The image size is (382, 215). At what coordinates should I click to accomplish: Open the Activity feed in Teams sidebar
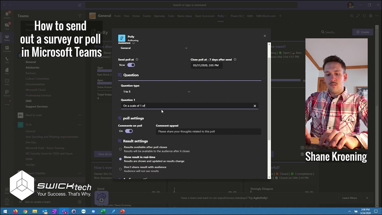click(7, 15)
